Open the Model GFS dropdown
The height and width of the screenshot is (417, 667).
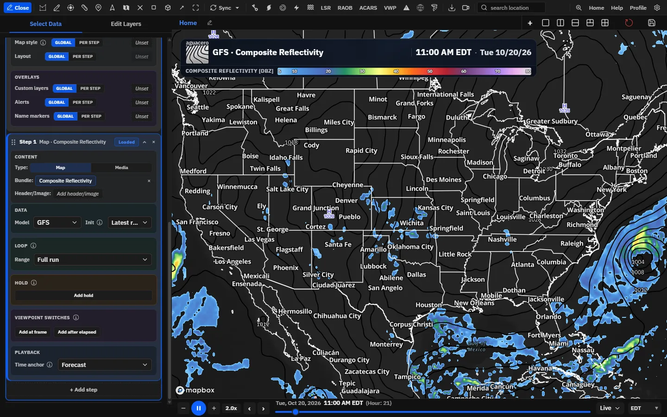(x=57, y=222)
